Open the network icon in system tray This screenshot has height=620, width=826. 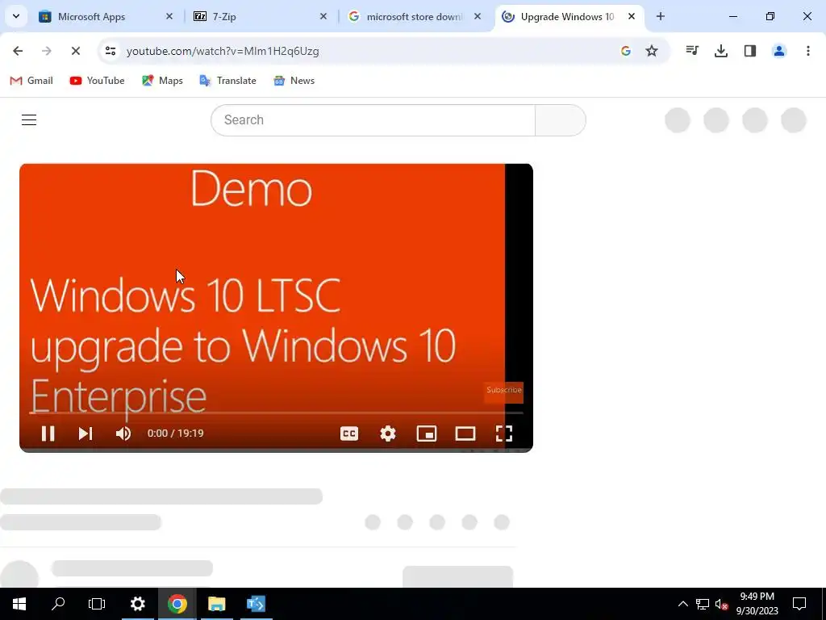703,604
